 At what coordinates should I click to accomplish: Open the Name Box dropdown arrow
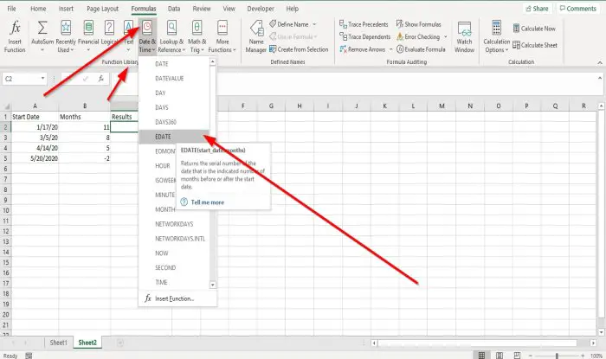42,79
